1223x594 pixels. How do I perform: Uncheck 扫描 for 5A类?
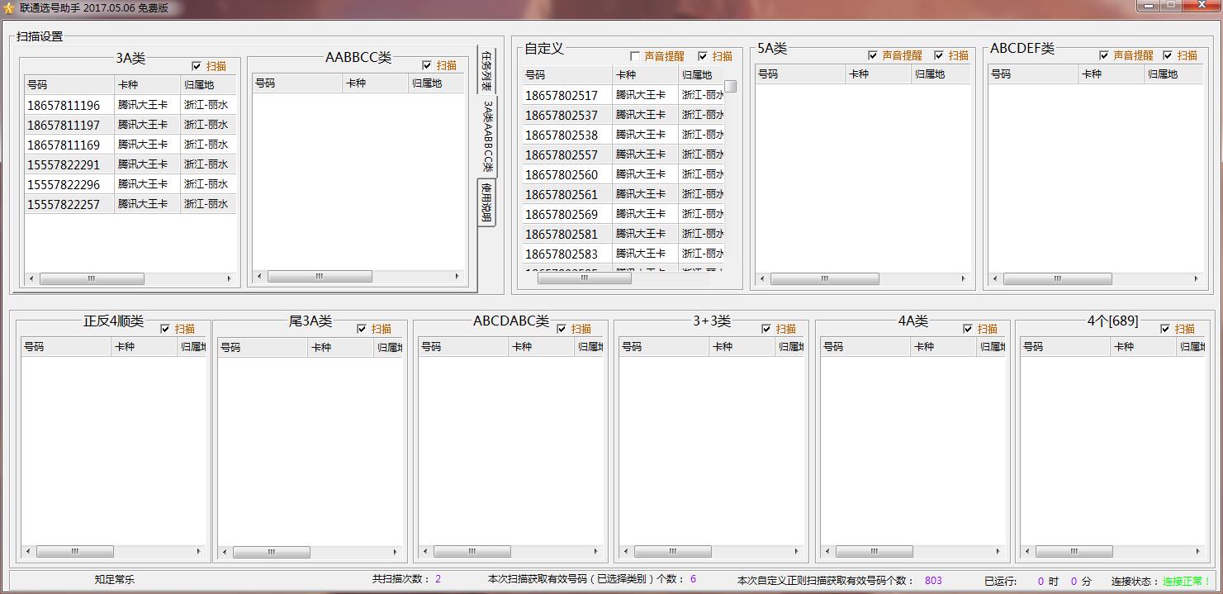[x=939, y=55]
